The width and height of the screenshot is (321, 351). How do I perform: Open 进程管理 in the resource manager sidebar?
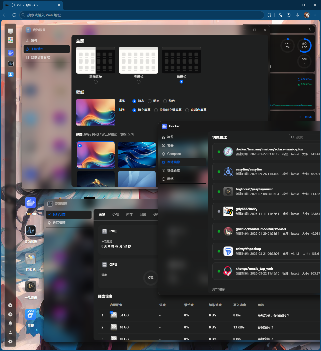pyautogui.click(x=59, y=223)
